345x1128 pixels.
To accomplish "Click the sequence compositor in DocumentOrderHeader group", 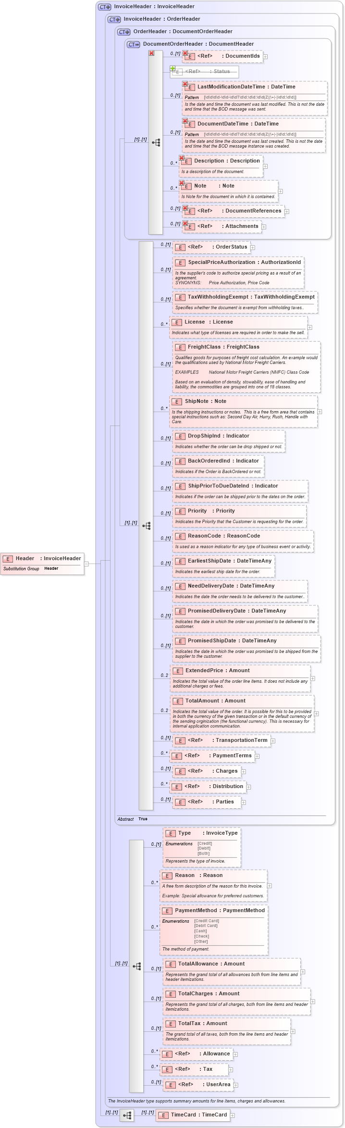I will (146, 526).
